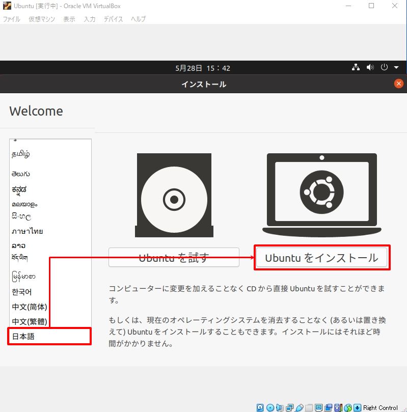Minimize the VirtualBox window
The width and height of the screenshot is (407, 412).
(348, 6)
